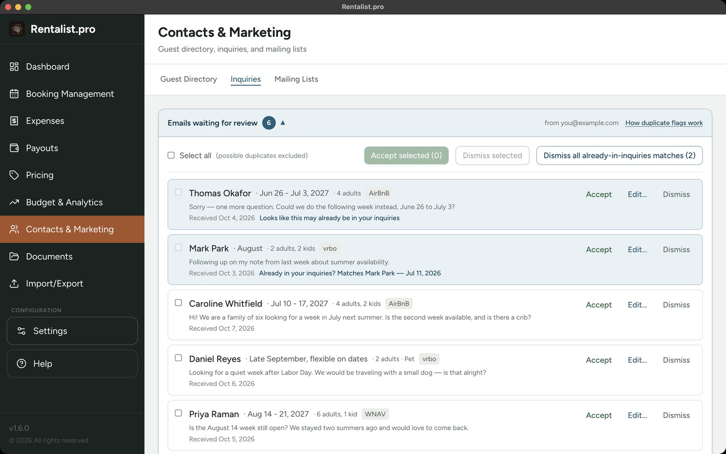The height and width of the screenshot is (454, 726).
Task: Dismiss the Priya Raman inquiry
Action: (676, 415)
